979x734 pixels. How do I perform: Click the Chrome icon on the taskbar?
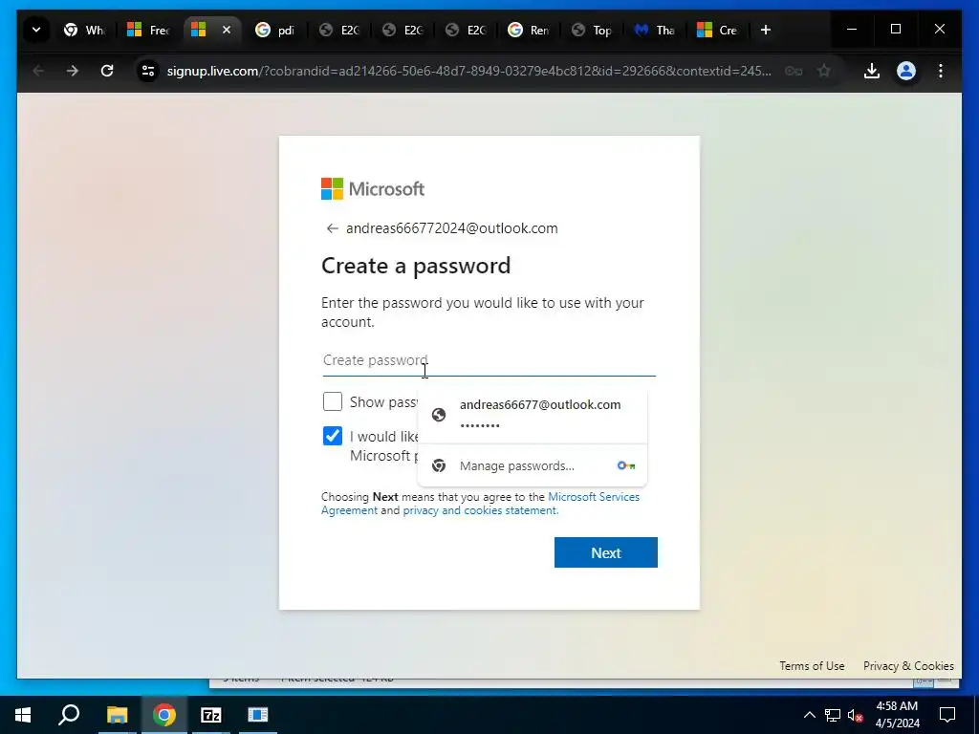click(164, 715)
